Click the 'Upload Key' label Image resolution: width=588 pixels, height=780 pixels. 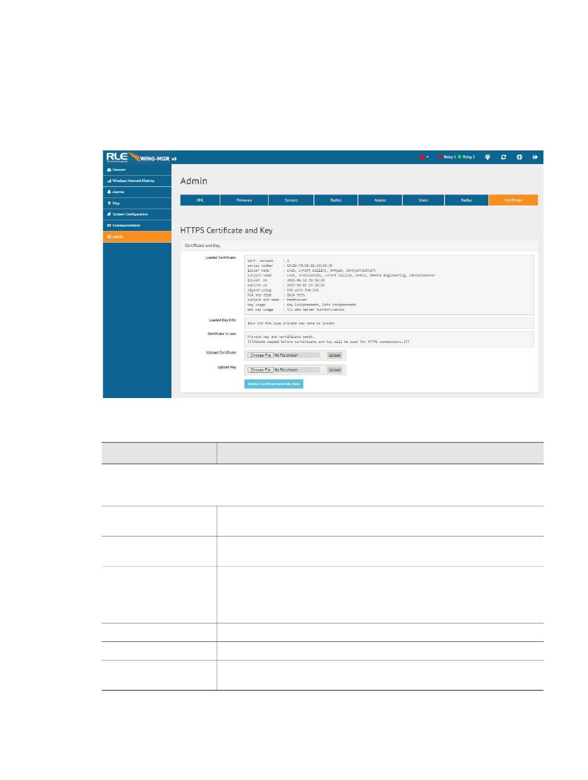(226, 367)
